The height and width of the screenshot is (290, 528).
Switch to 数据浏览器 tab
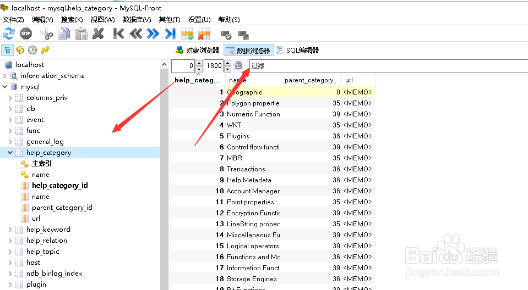[x=248, y=51]
